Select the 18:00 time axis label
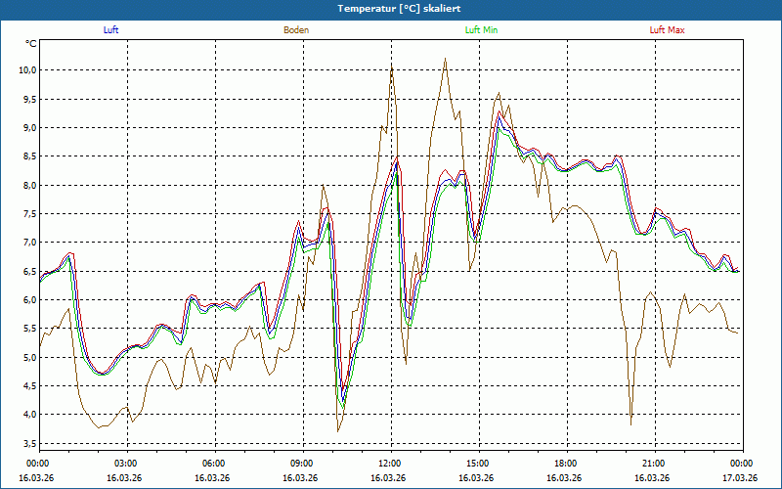782x489 pixels. click(565, 464)
